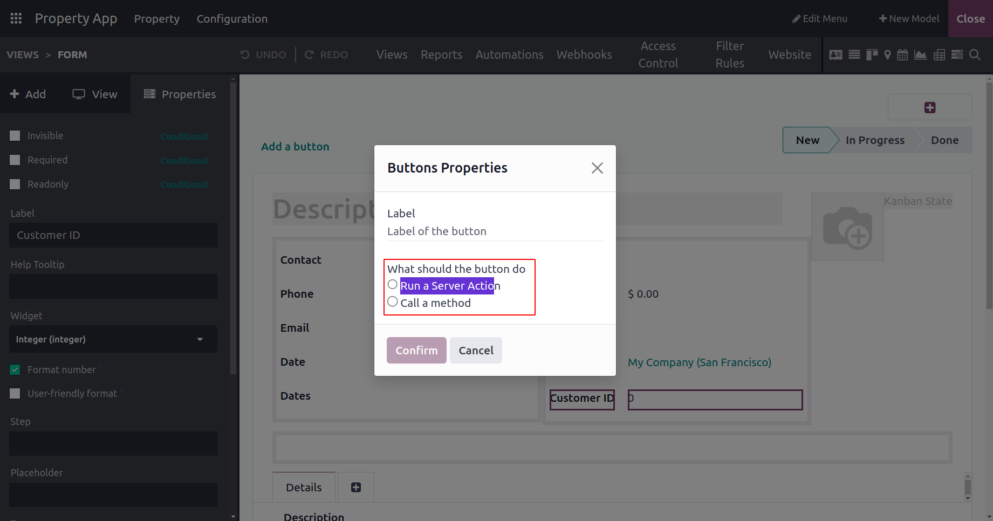Screen dimensions: 993x521
Task: Open the Map view icon
Action: click(887, 54)
